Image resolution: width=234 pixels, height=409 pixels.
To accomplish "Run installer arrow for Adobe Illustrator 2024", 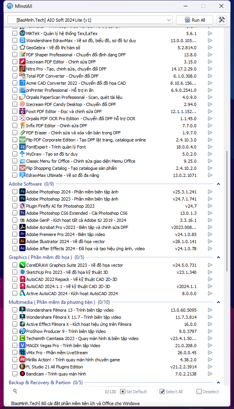I will point(210,241).
